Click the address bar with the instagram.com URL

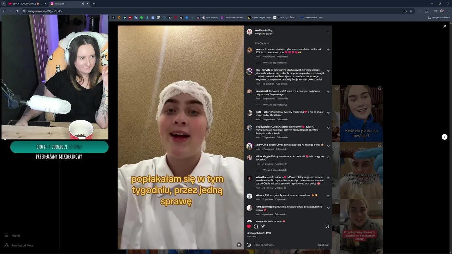tap(212, 11)
